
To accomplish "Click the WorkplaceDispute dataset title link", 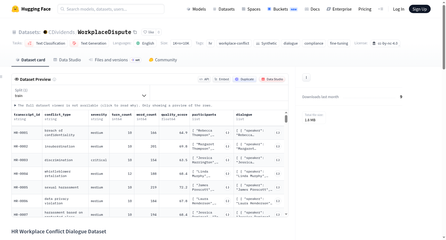I will pyautogui.click(x=105, y=32).
